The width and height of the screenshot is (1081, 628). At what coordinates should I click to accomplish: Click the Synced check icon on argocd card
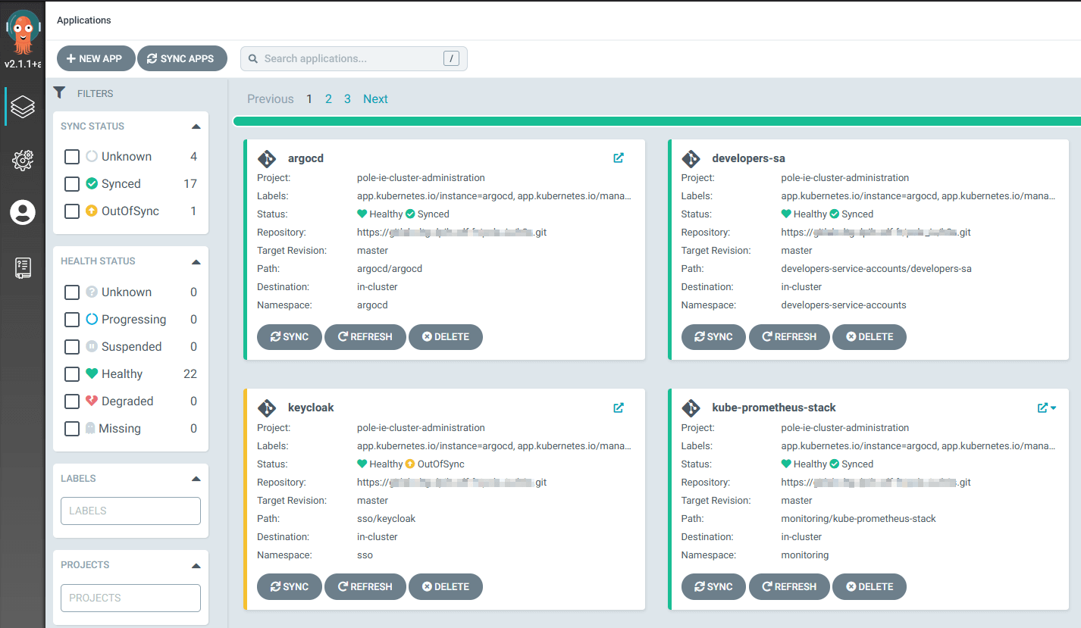point(410,214)
